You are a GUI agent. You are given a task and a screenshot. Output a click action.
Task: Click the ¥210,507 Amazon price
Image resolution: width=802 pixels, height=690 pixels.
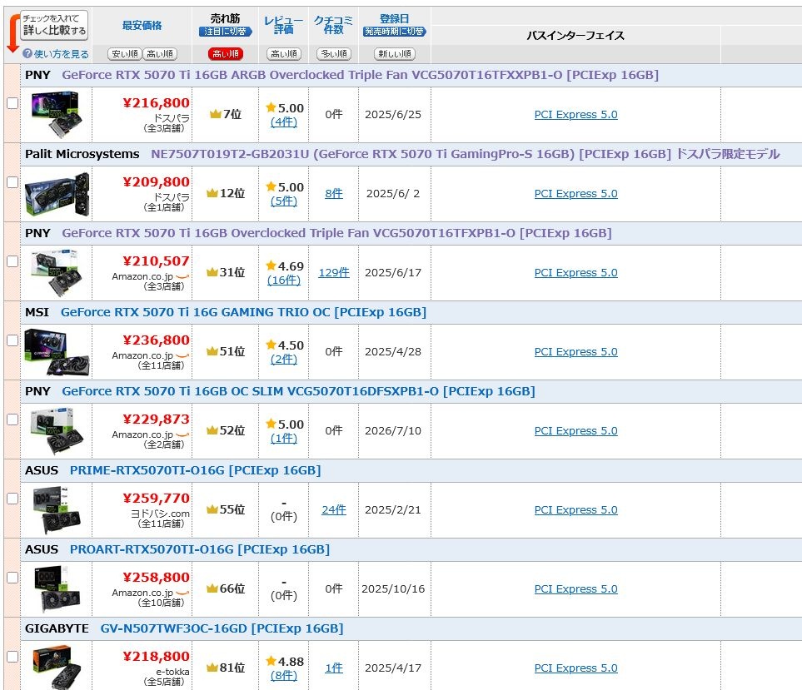click(x=156, y=261)
